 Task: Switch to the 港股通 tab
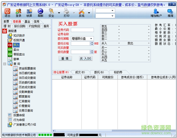[17, 21]
